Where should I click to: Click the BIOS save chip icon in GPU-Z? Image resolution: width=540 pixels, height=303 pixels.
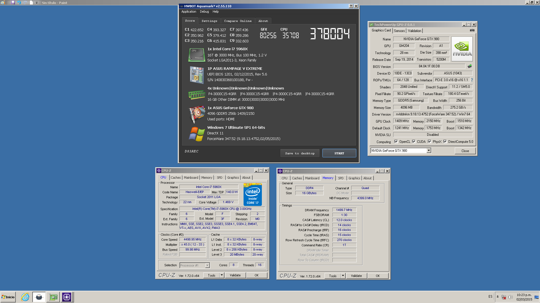coord(469,66)
